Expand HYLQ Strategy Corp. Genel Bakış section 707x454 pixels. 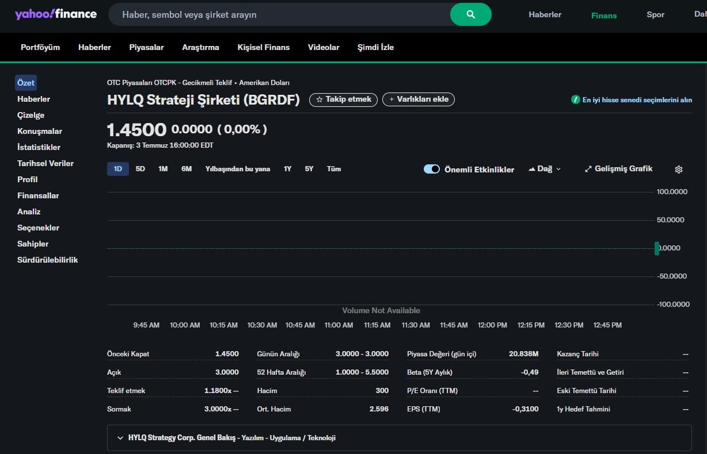click(x=400, y=438)
